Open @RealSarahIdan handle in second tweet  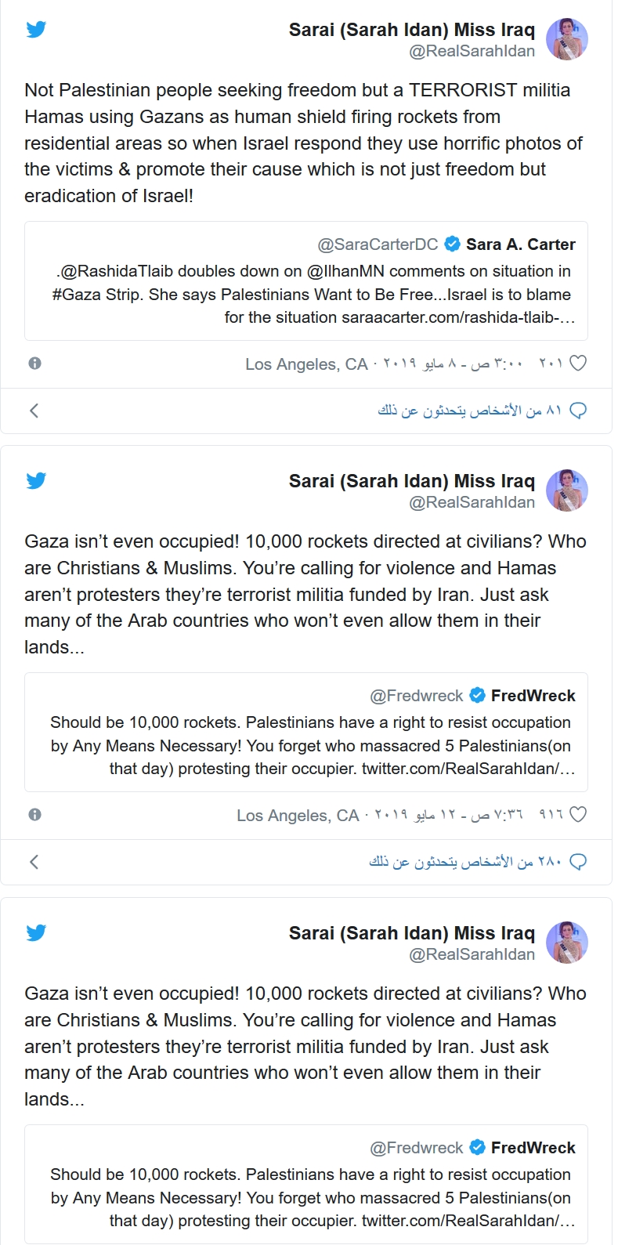tap(472, 502)
